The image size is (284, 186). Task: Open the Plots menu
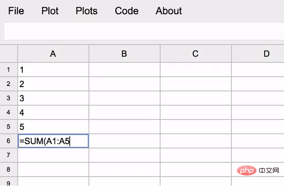pos(86,11)
